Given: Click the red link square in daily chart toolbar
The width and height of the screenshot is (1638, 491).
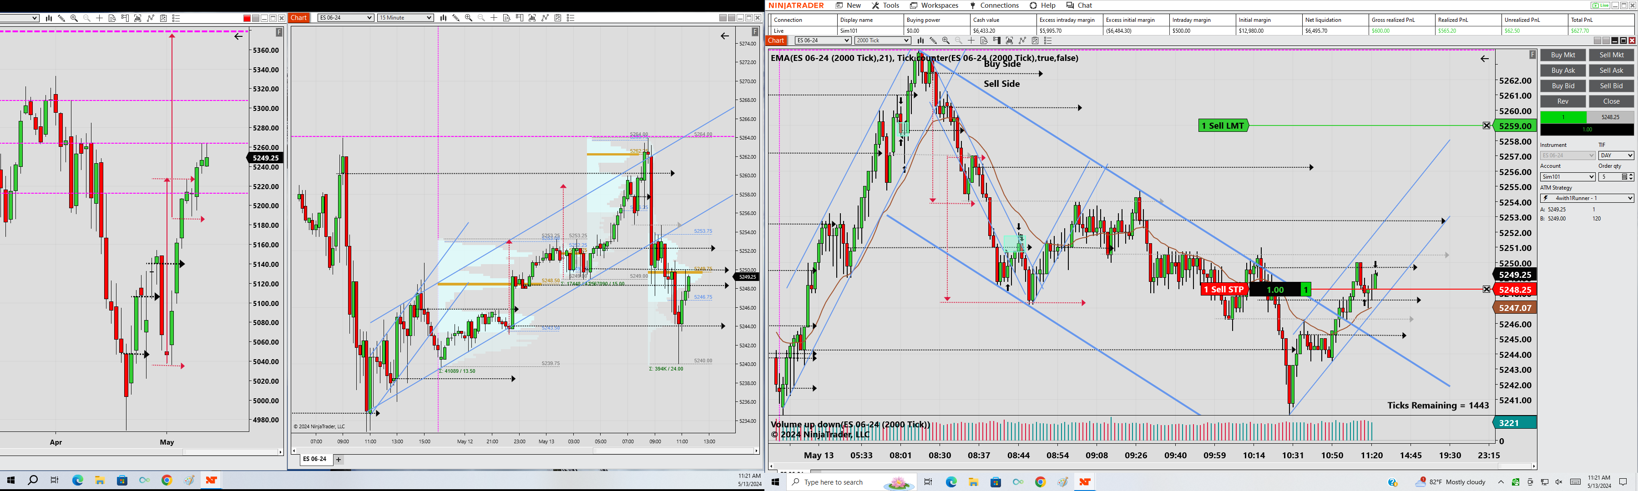Looking at the screenshot, I should click(x=247, y=19).
